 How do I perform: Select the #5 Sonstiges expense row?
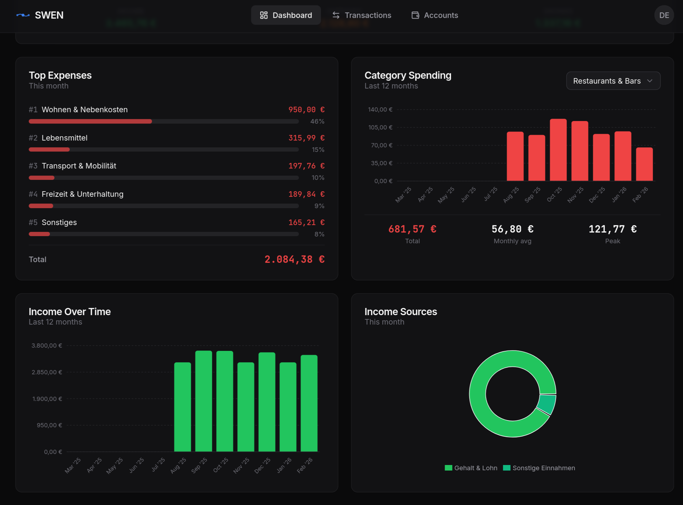click(59, 222)
